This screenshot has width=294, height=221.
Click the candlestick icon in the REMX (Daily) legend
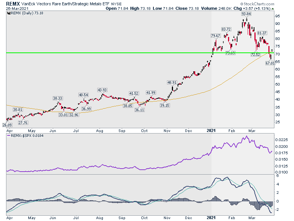click(x=9, y=13)
